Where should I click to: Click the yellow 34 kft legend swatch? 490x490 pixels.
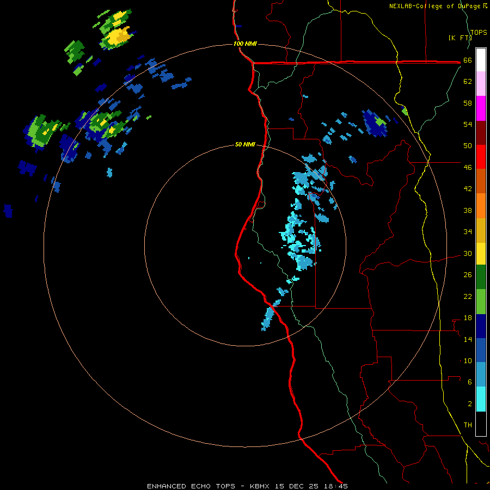481,254
